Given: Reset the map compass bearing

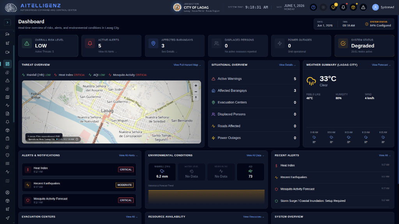Looking at the screenshot, I should [196, 98].
